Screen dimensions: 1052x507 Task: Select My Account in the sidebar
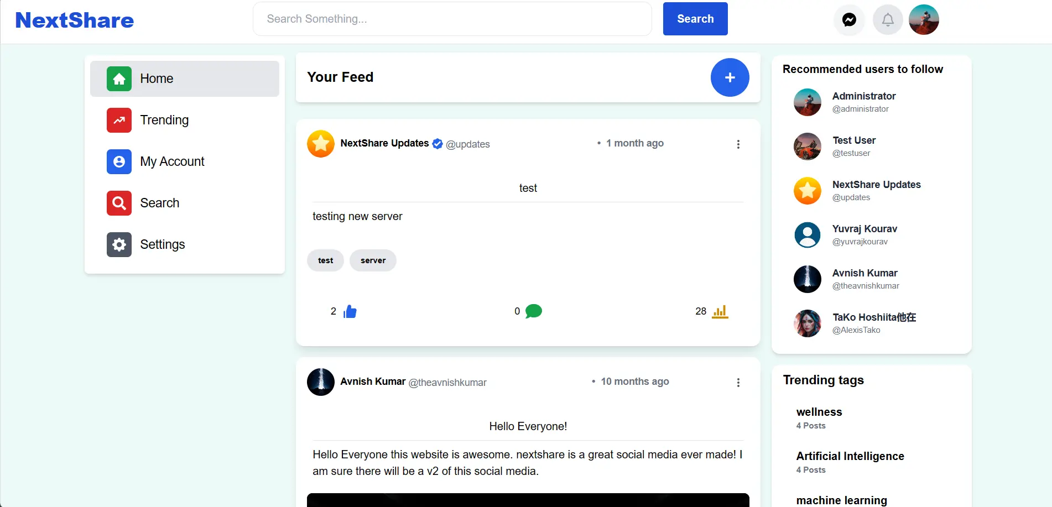tap(173, 161)
